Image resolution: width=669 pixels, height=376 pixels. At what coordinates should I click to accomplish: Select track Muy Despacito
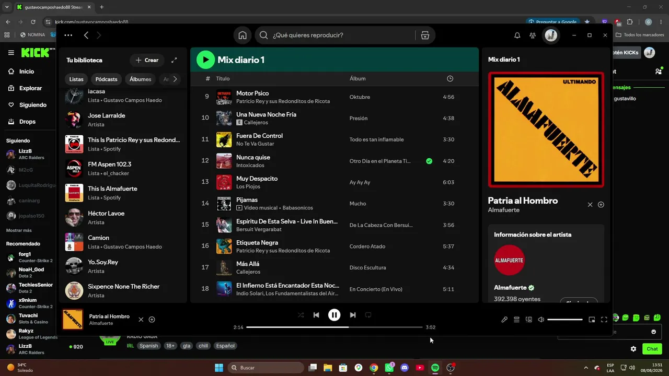coord(257,179)
